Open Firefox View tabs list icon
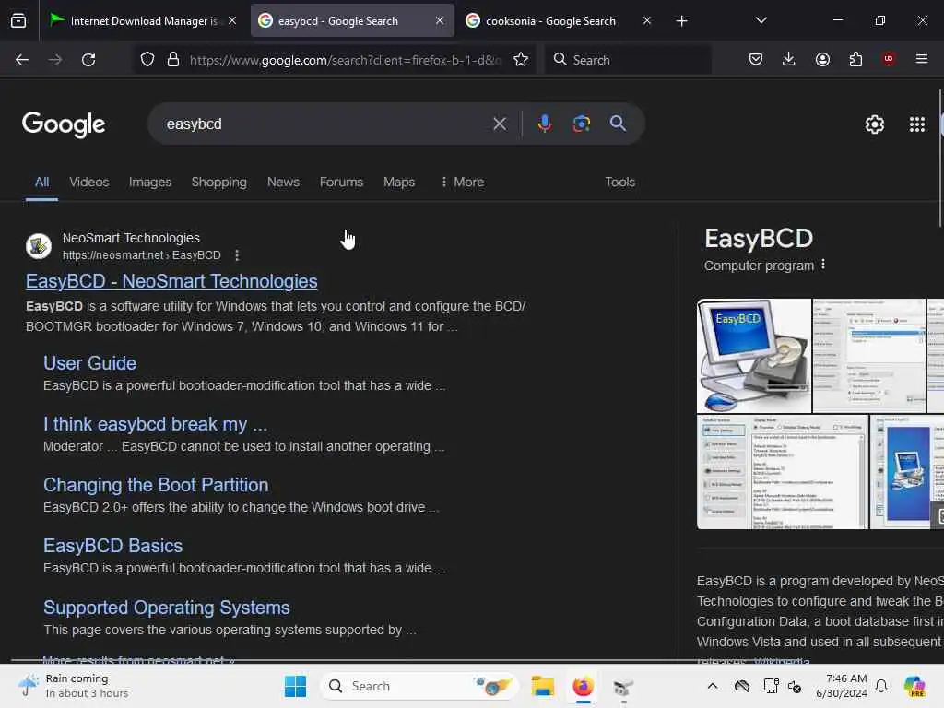 tap(18, 21)
